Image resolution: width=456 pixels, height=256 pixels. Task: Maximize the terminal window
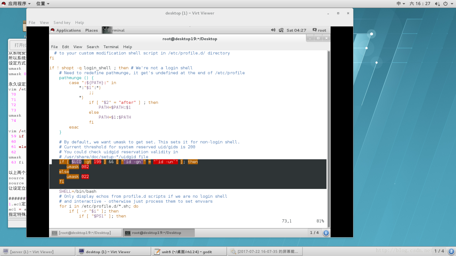point(318,38)
